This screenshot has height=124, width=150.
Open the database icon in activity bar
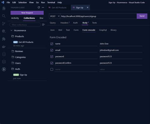coord(4,54)
